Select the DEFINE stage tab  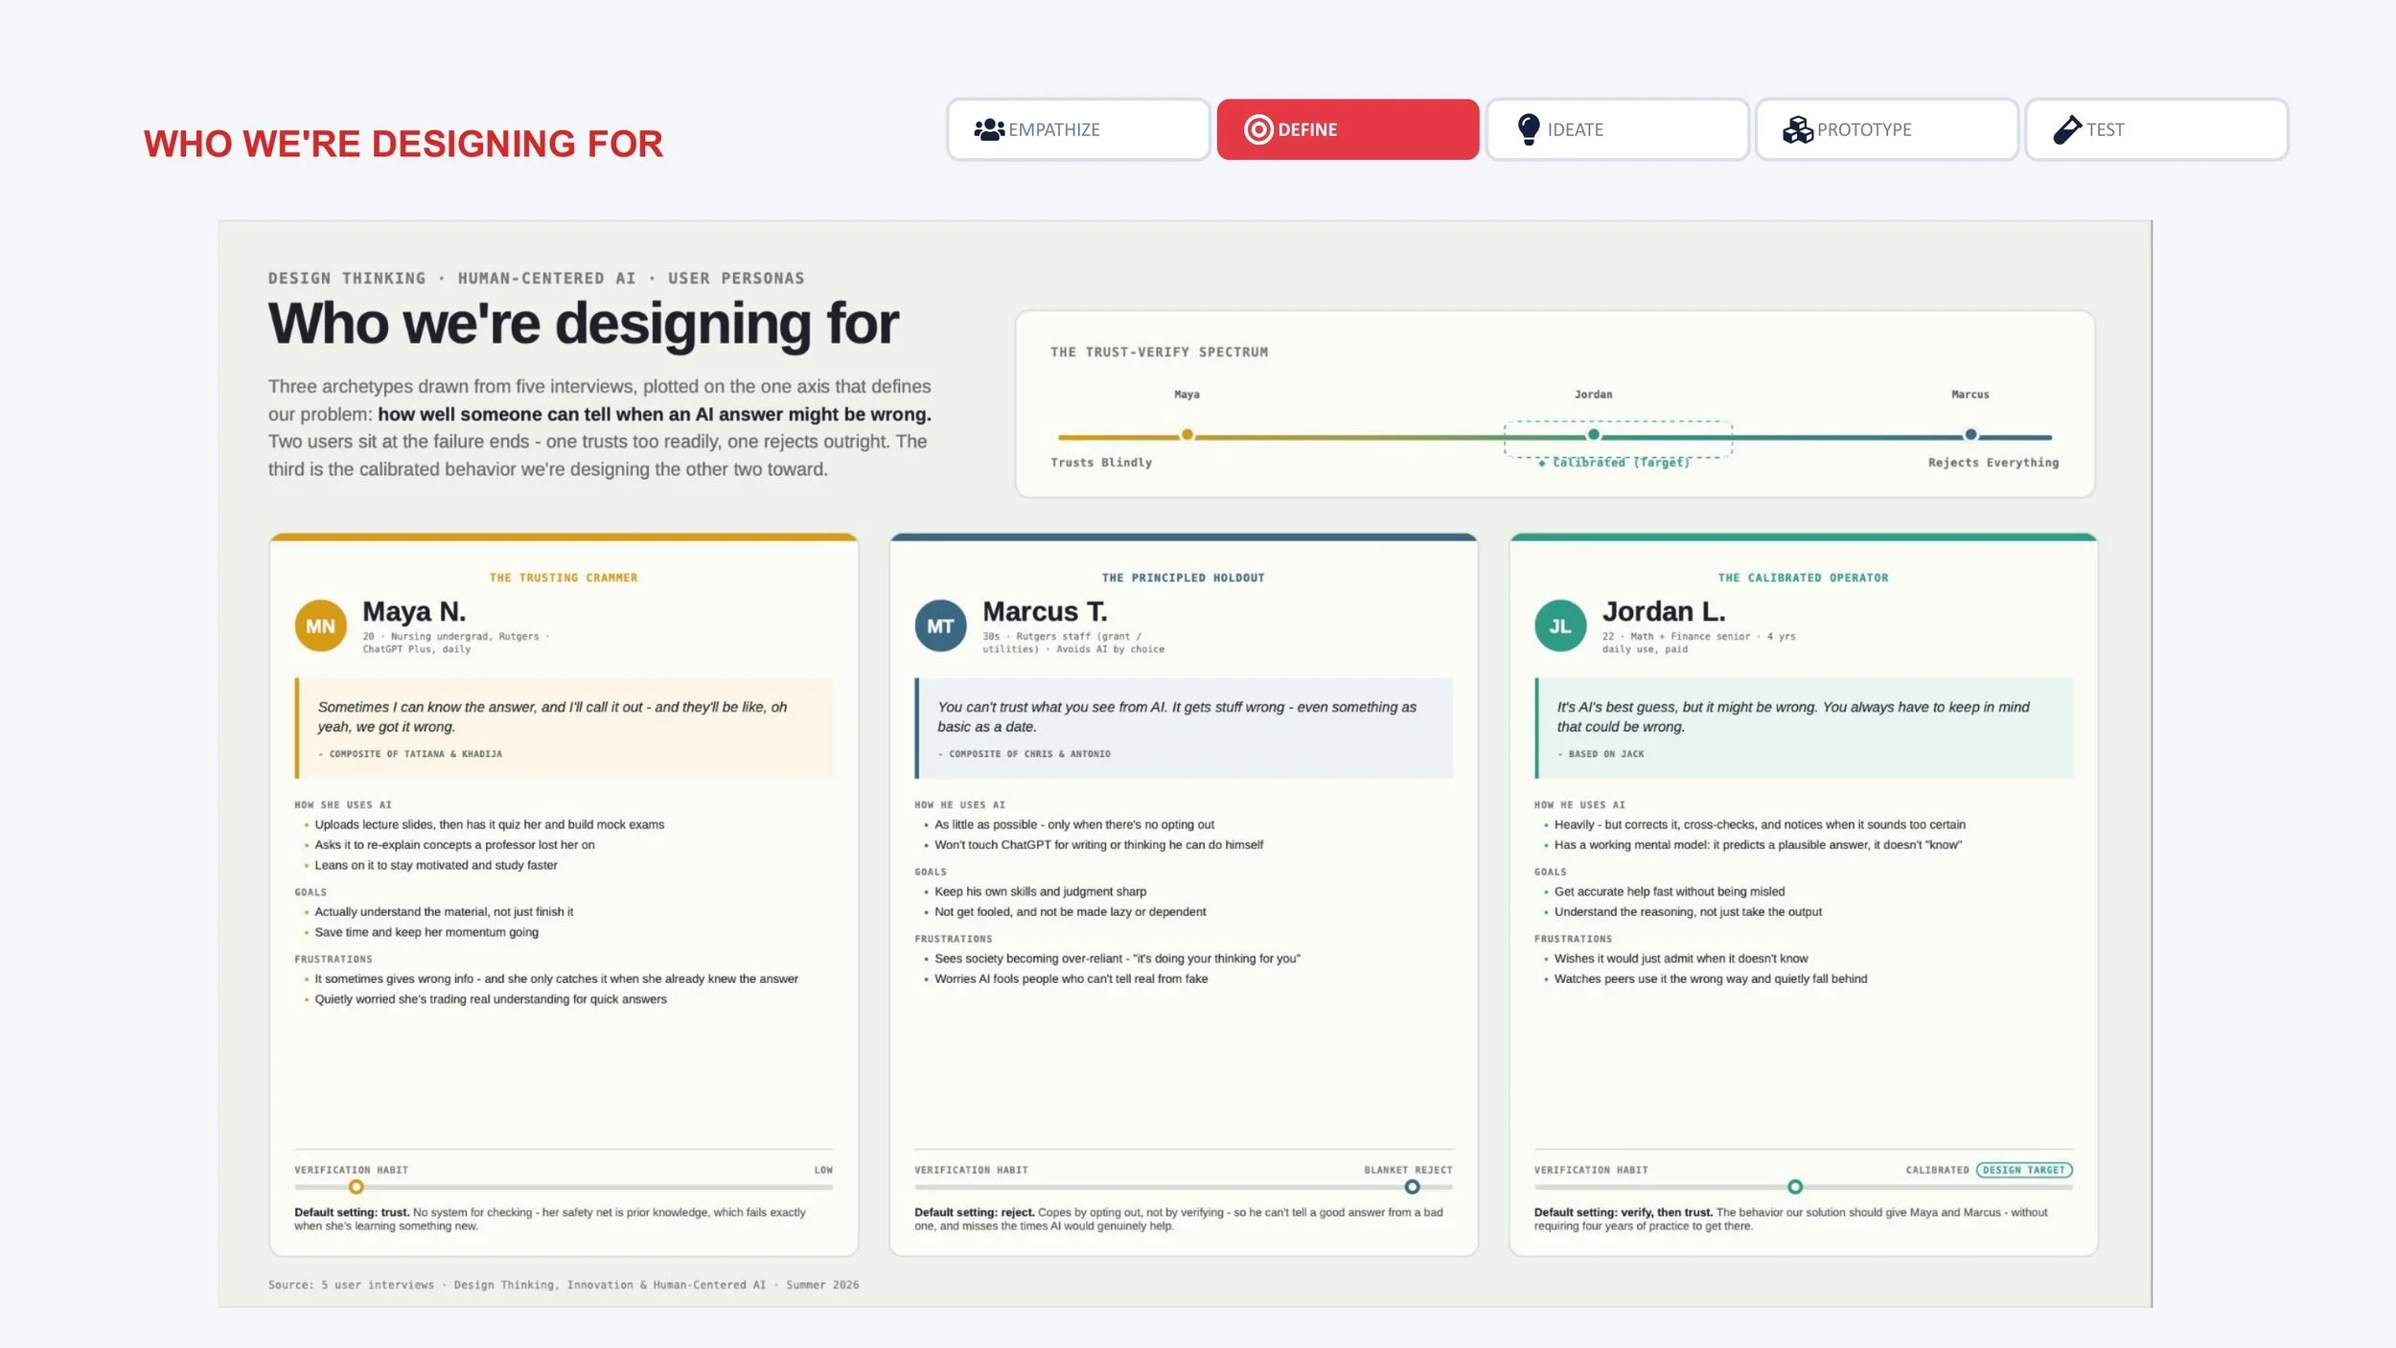pos(1348,129)
